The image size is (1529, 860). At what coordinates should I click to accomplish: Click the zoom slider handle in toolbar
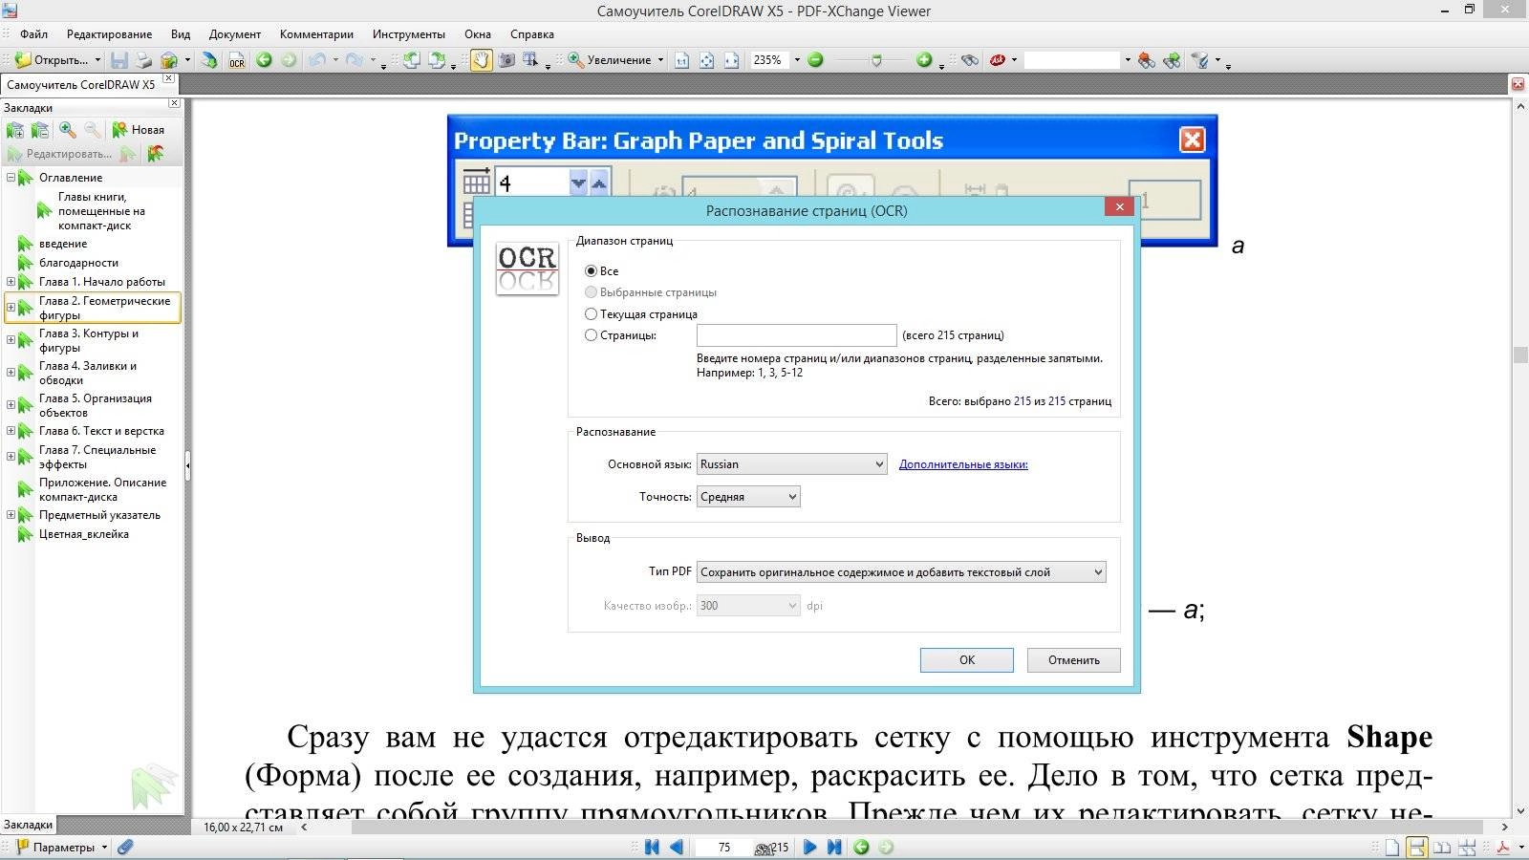(876, 60)
